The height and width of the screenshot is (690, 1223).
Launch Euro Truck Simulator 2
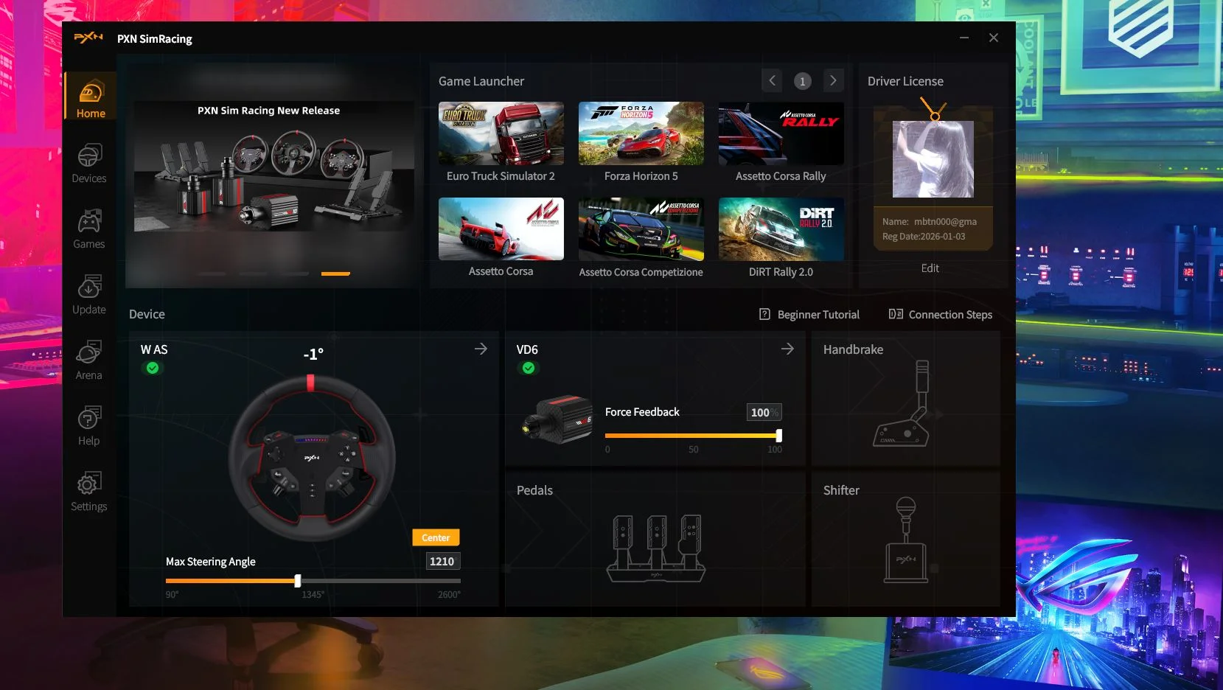coord(501,133)
